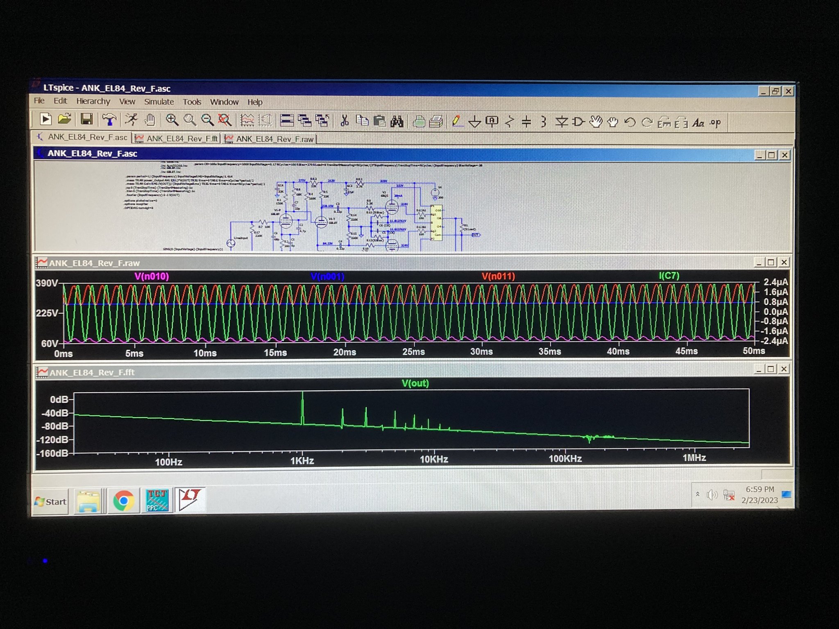Open a file with the folder icon

64,119
